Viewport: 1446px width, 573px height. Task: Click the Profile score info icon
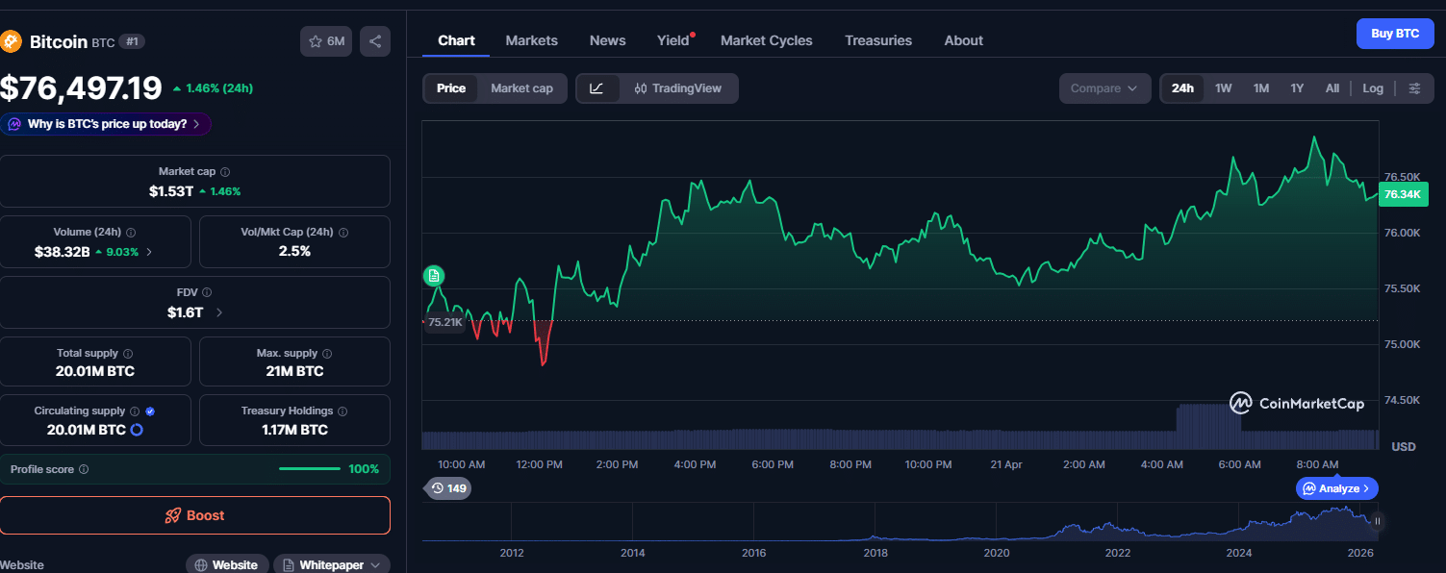(x=84, y=469)
